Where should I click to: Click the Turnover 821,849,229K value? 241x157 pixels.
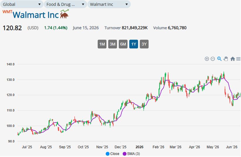coord(126,28)
